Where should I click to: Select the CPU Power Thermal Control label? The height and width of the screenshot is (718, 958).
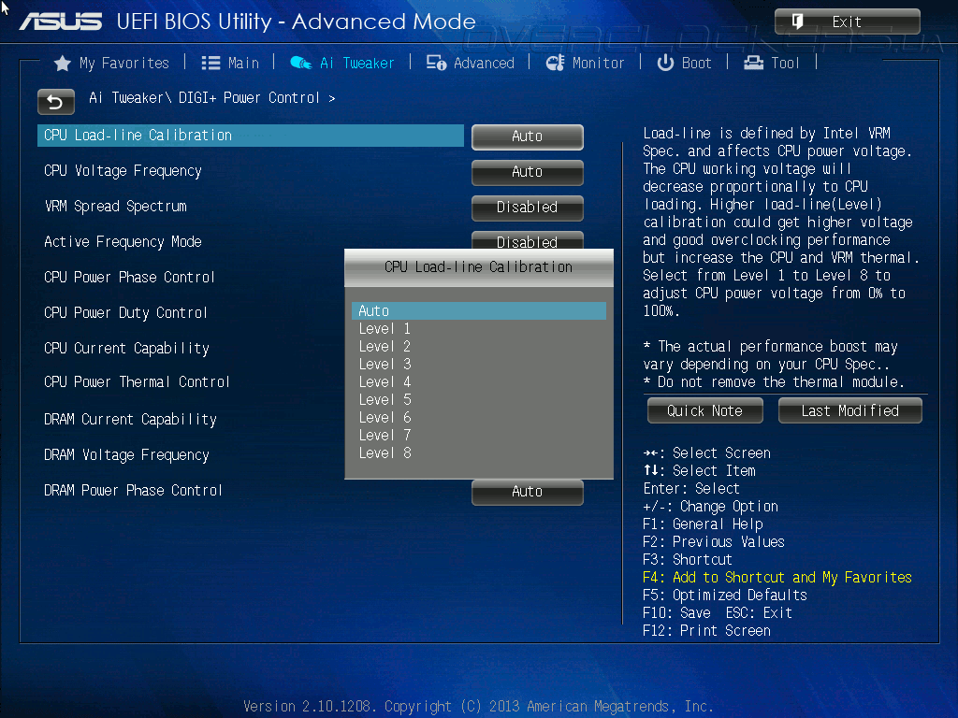(137, 382)
